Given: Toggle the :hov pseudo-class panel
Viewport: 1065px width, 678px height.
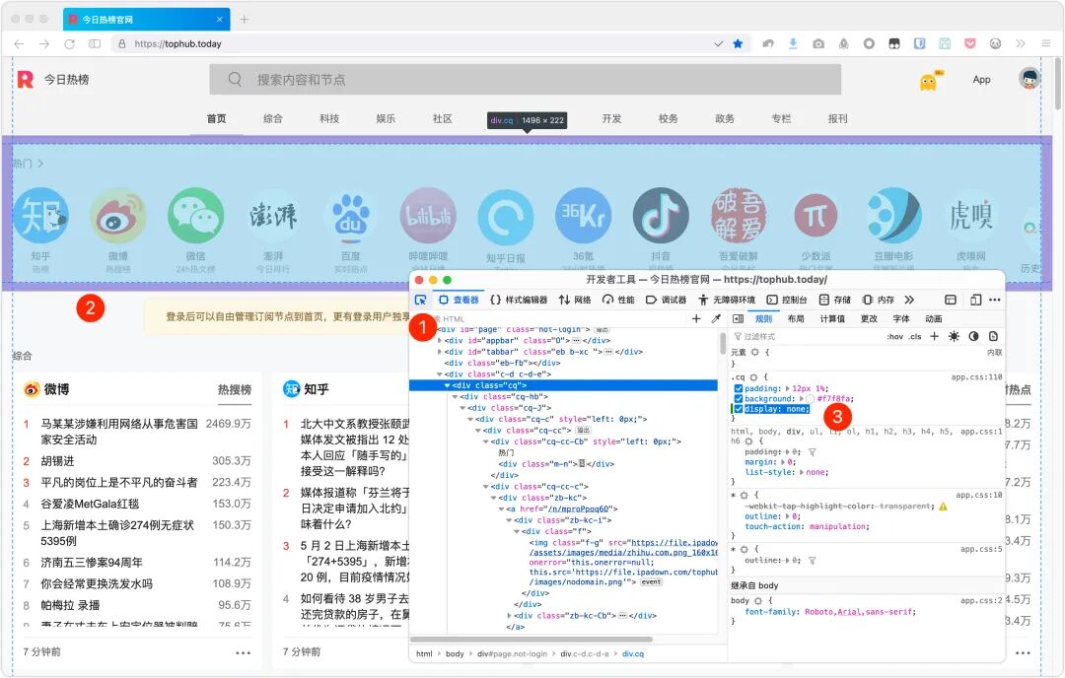Looking at the screenshot, I should [895, 337].
